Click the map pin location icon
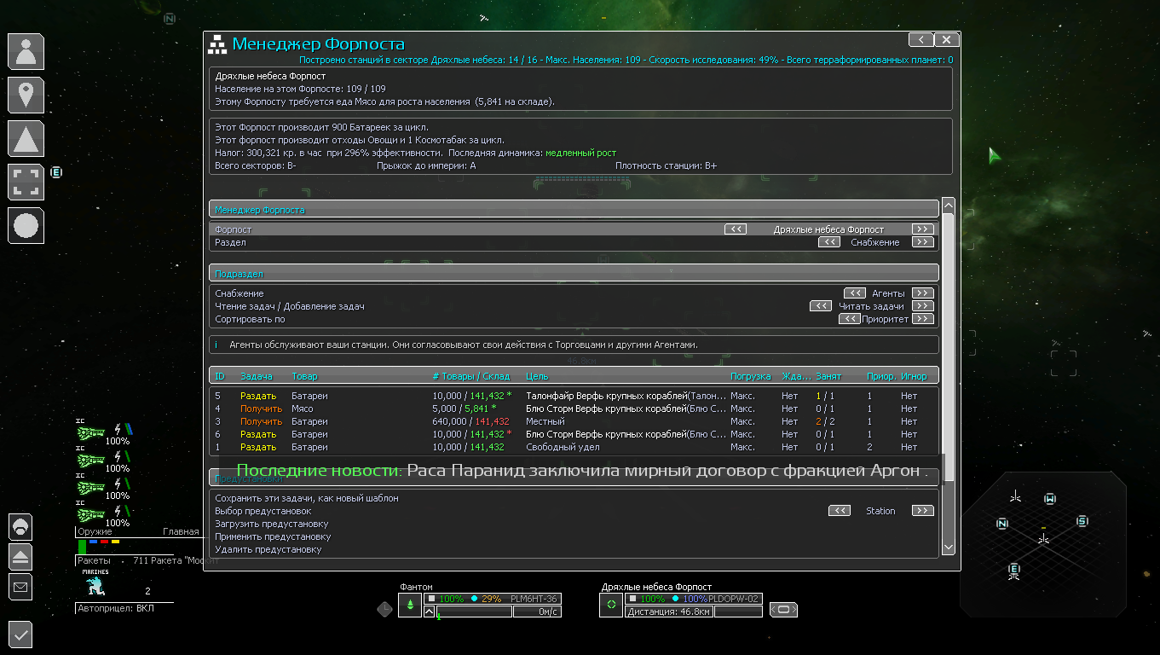The height and width of the screenshot is (655, 1160). pos(26,95)
